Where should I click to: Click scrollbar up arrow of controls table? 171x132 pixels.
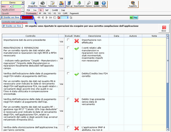(x=168, y=36)
